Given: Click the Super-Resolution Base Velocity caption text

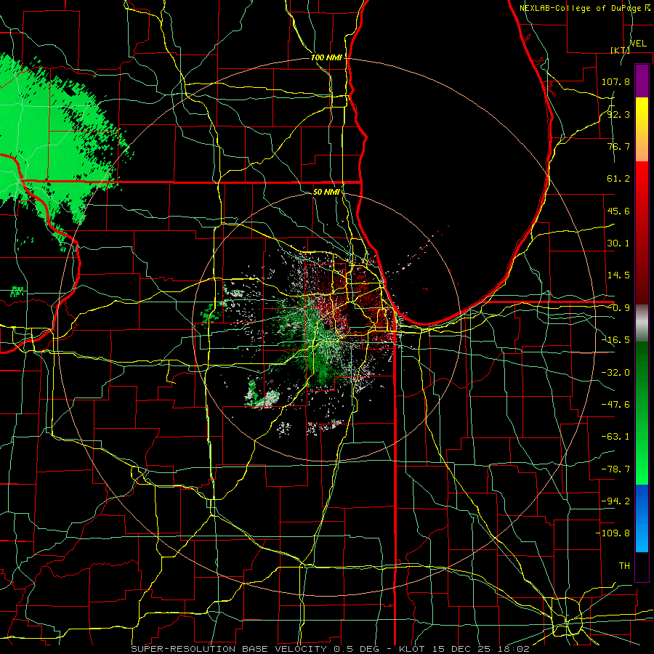Looking at the screenshot, I should [x=331, y=649].
